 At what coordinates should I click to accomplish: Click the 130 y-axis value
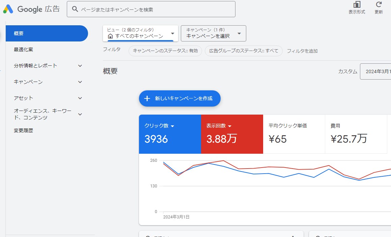click(153, 186)
